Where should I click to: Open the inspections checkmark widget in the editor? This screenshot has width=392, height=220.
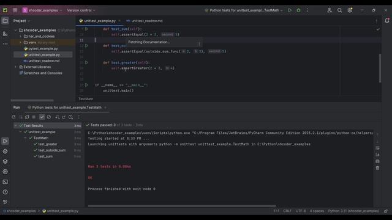pyautogui.click(x=378, y=29)
